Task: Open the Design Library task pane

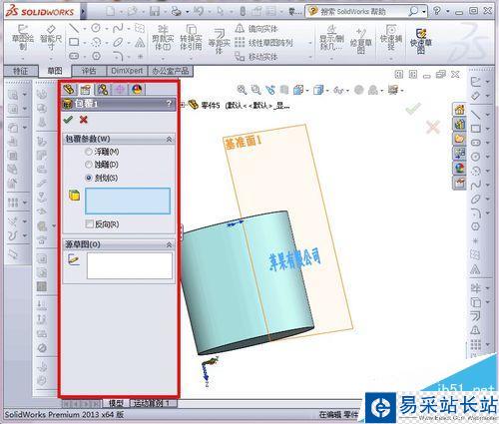Action: coord(459,124)
